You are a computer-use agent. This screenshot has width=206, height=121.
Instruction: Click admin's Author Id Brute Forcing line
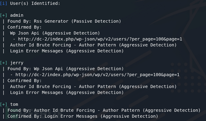(x=93, y=45)
